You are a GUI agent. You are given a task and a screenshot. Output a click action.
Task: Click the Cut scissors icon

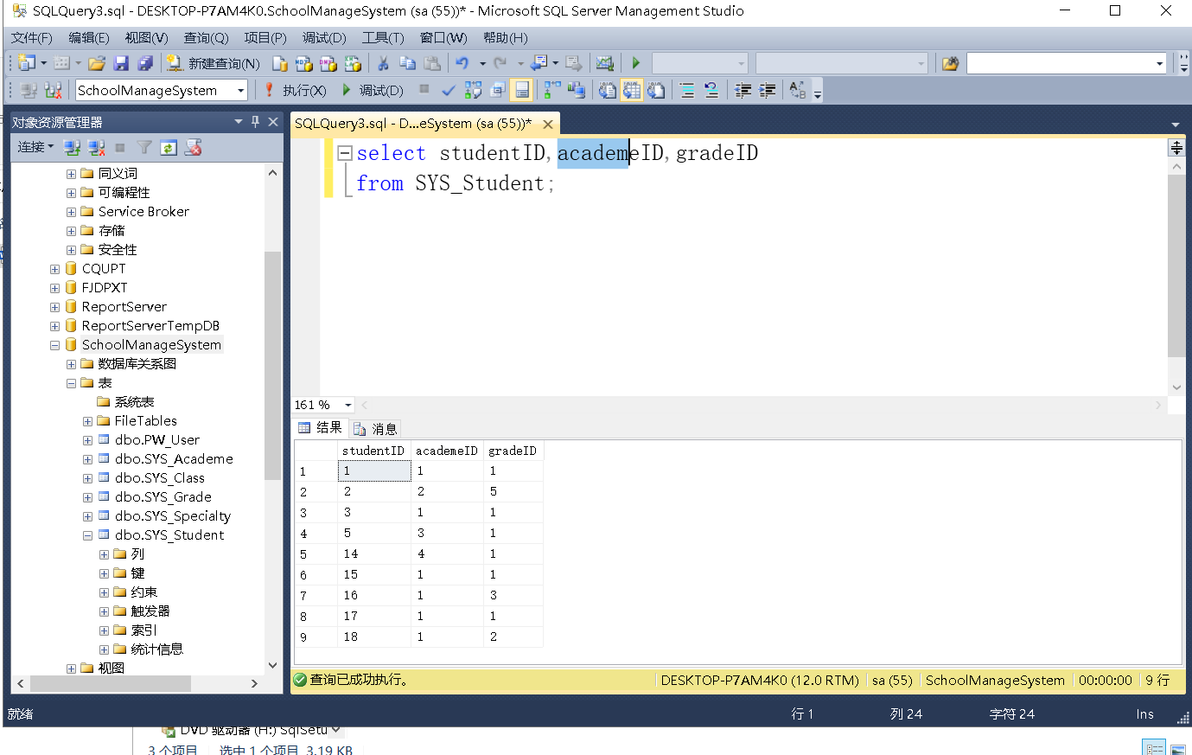(383, 63)
